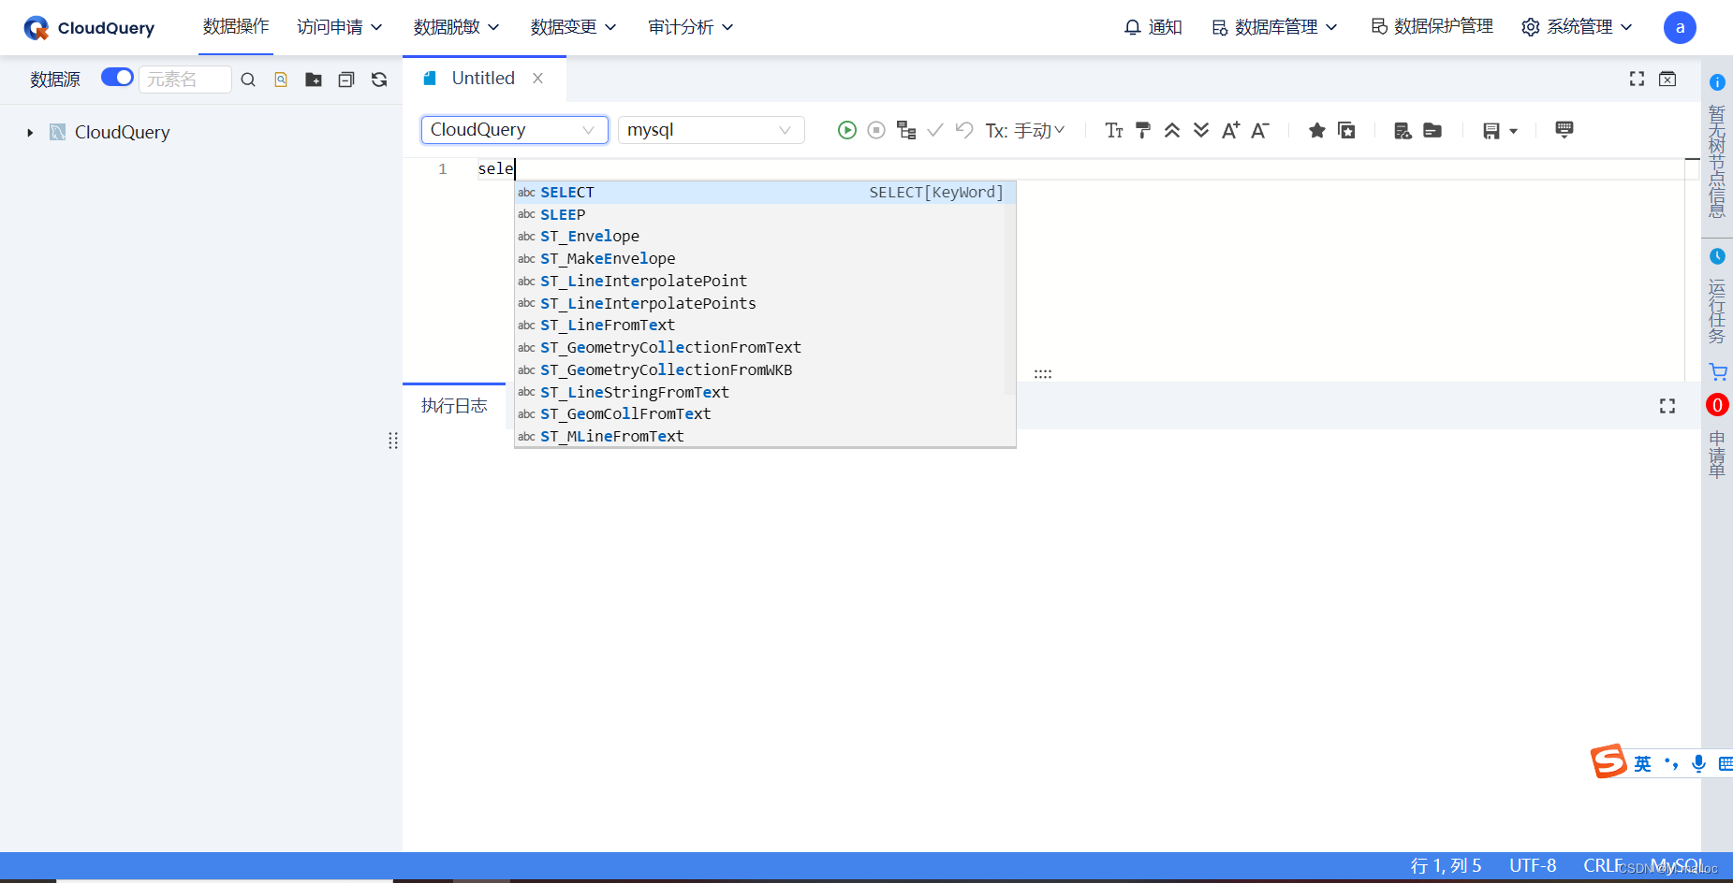
Task: Click the close-all-tabs icon at top right
Action: 1667,79
